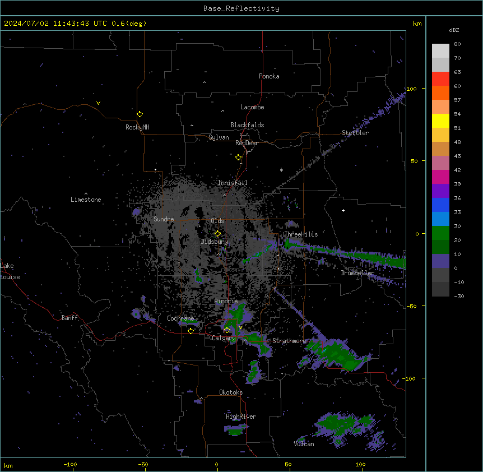Click the Base_Reflectivity title
483x472 pixels.
[x=241, y=8]
